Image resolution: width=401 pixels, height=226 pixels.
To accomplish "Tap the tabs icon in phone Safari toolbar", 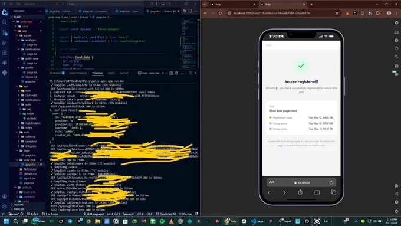I will [x=334, y=192].
